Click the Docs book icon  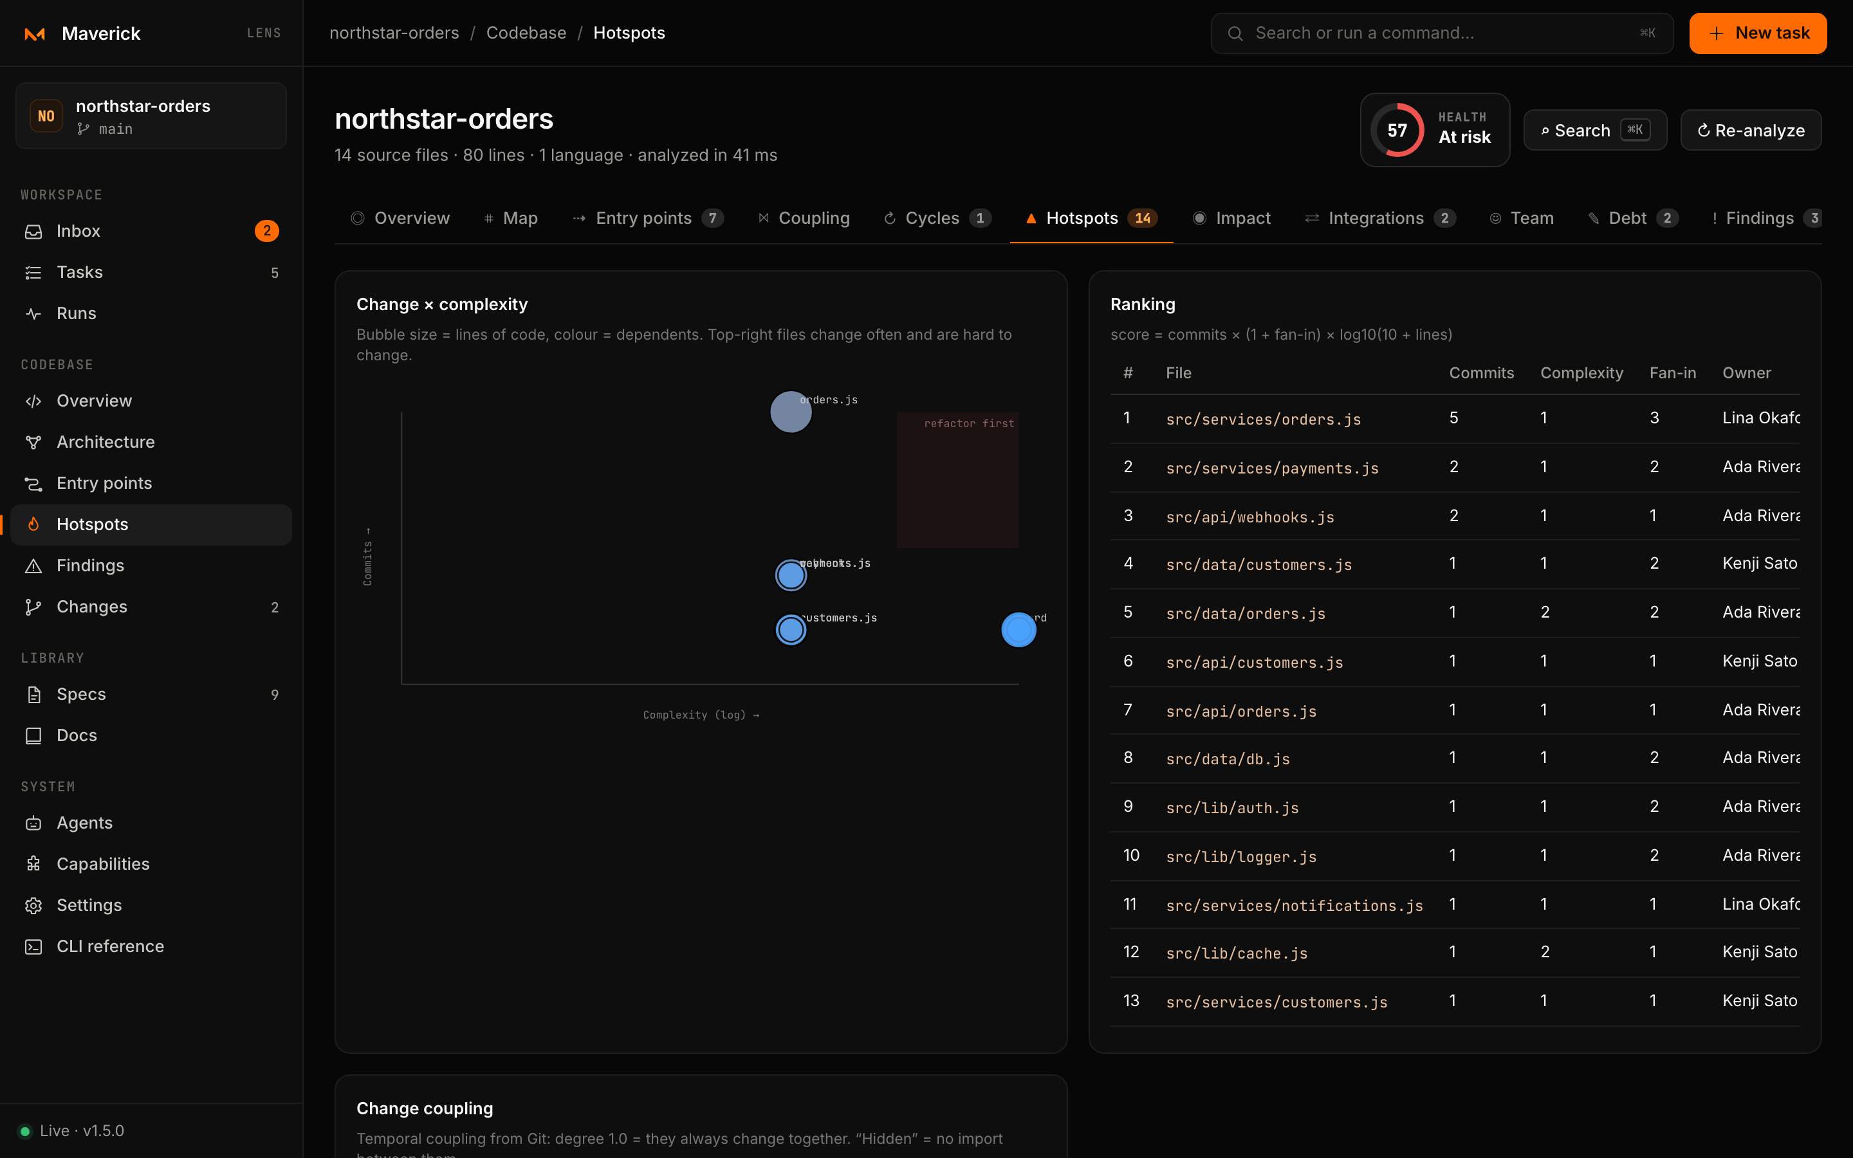pos(33,736)
